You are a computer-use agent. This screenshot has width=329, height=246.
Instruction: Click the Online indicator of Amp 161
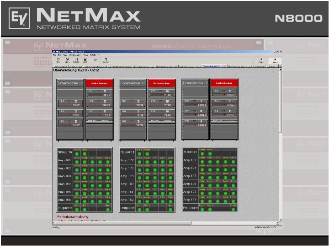77,162
